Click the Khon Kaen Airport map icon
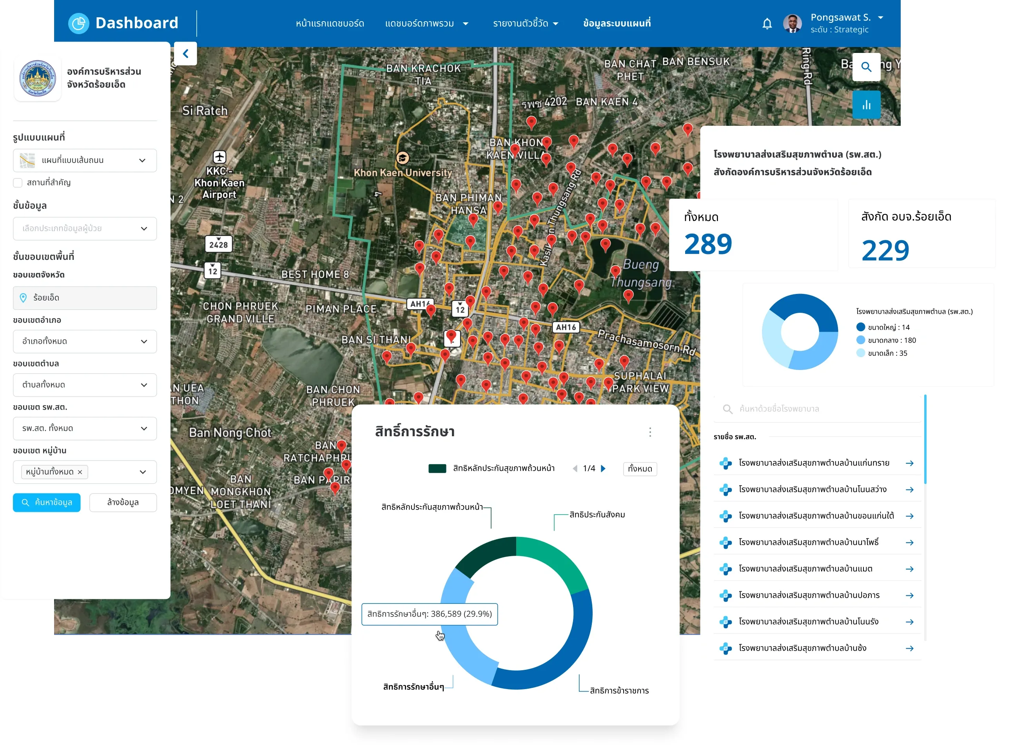 219,157
